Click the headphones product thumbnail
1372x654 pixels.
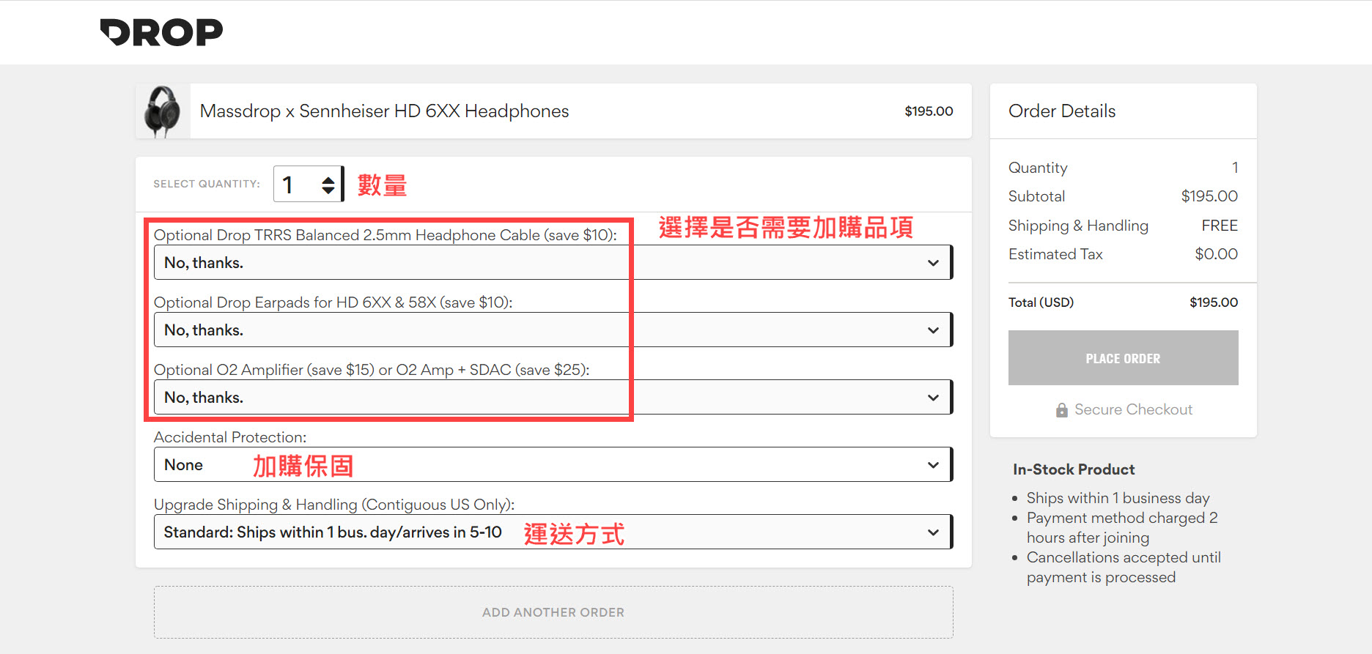(163, 111)
